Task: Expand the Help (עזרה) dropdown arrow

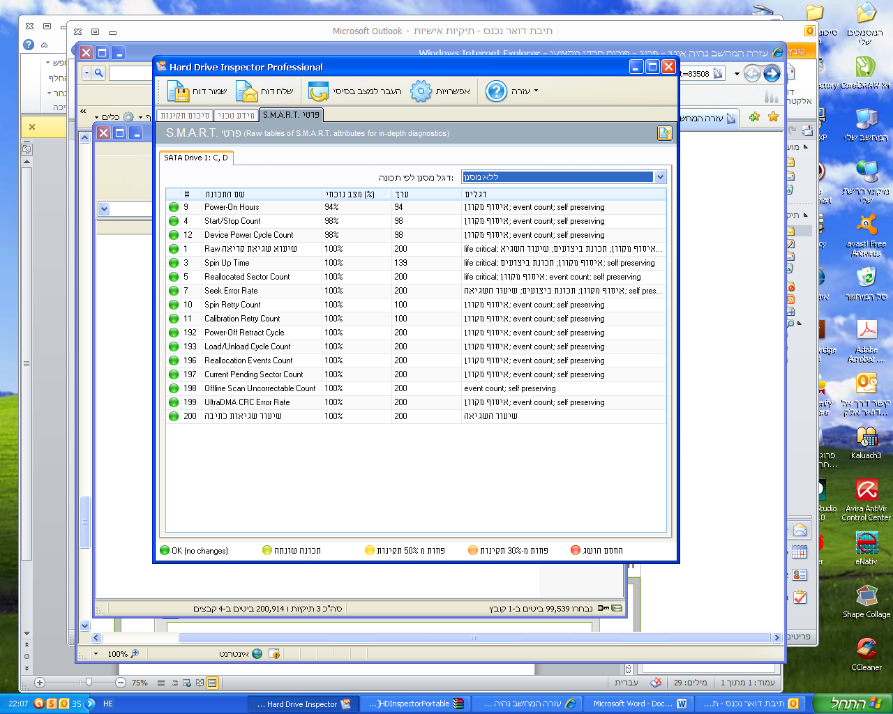Action: [x=536, y=91]
